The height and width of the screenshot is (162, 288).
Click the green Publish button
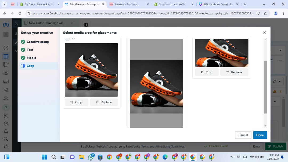click(x=275, y=146)
